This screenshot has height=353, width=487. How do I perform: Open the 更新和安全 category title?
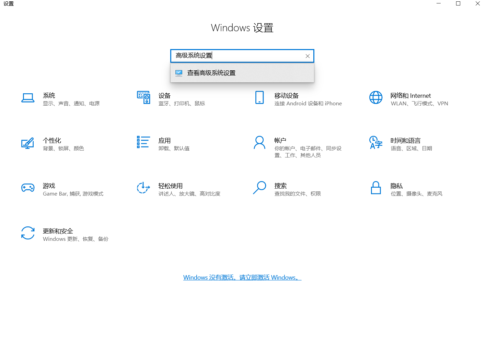[58, 231]
